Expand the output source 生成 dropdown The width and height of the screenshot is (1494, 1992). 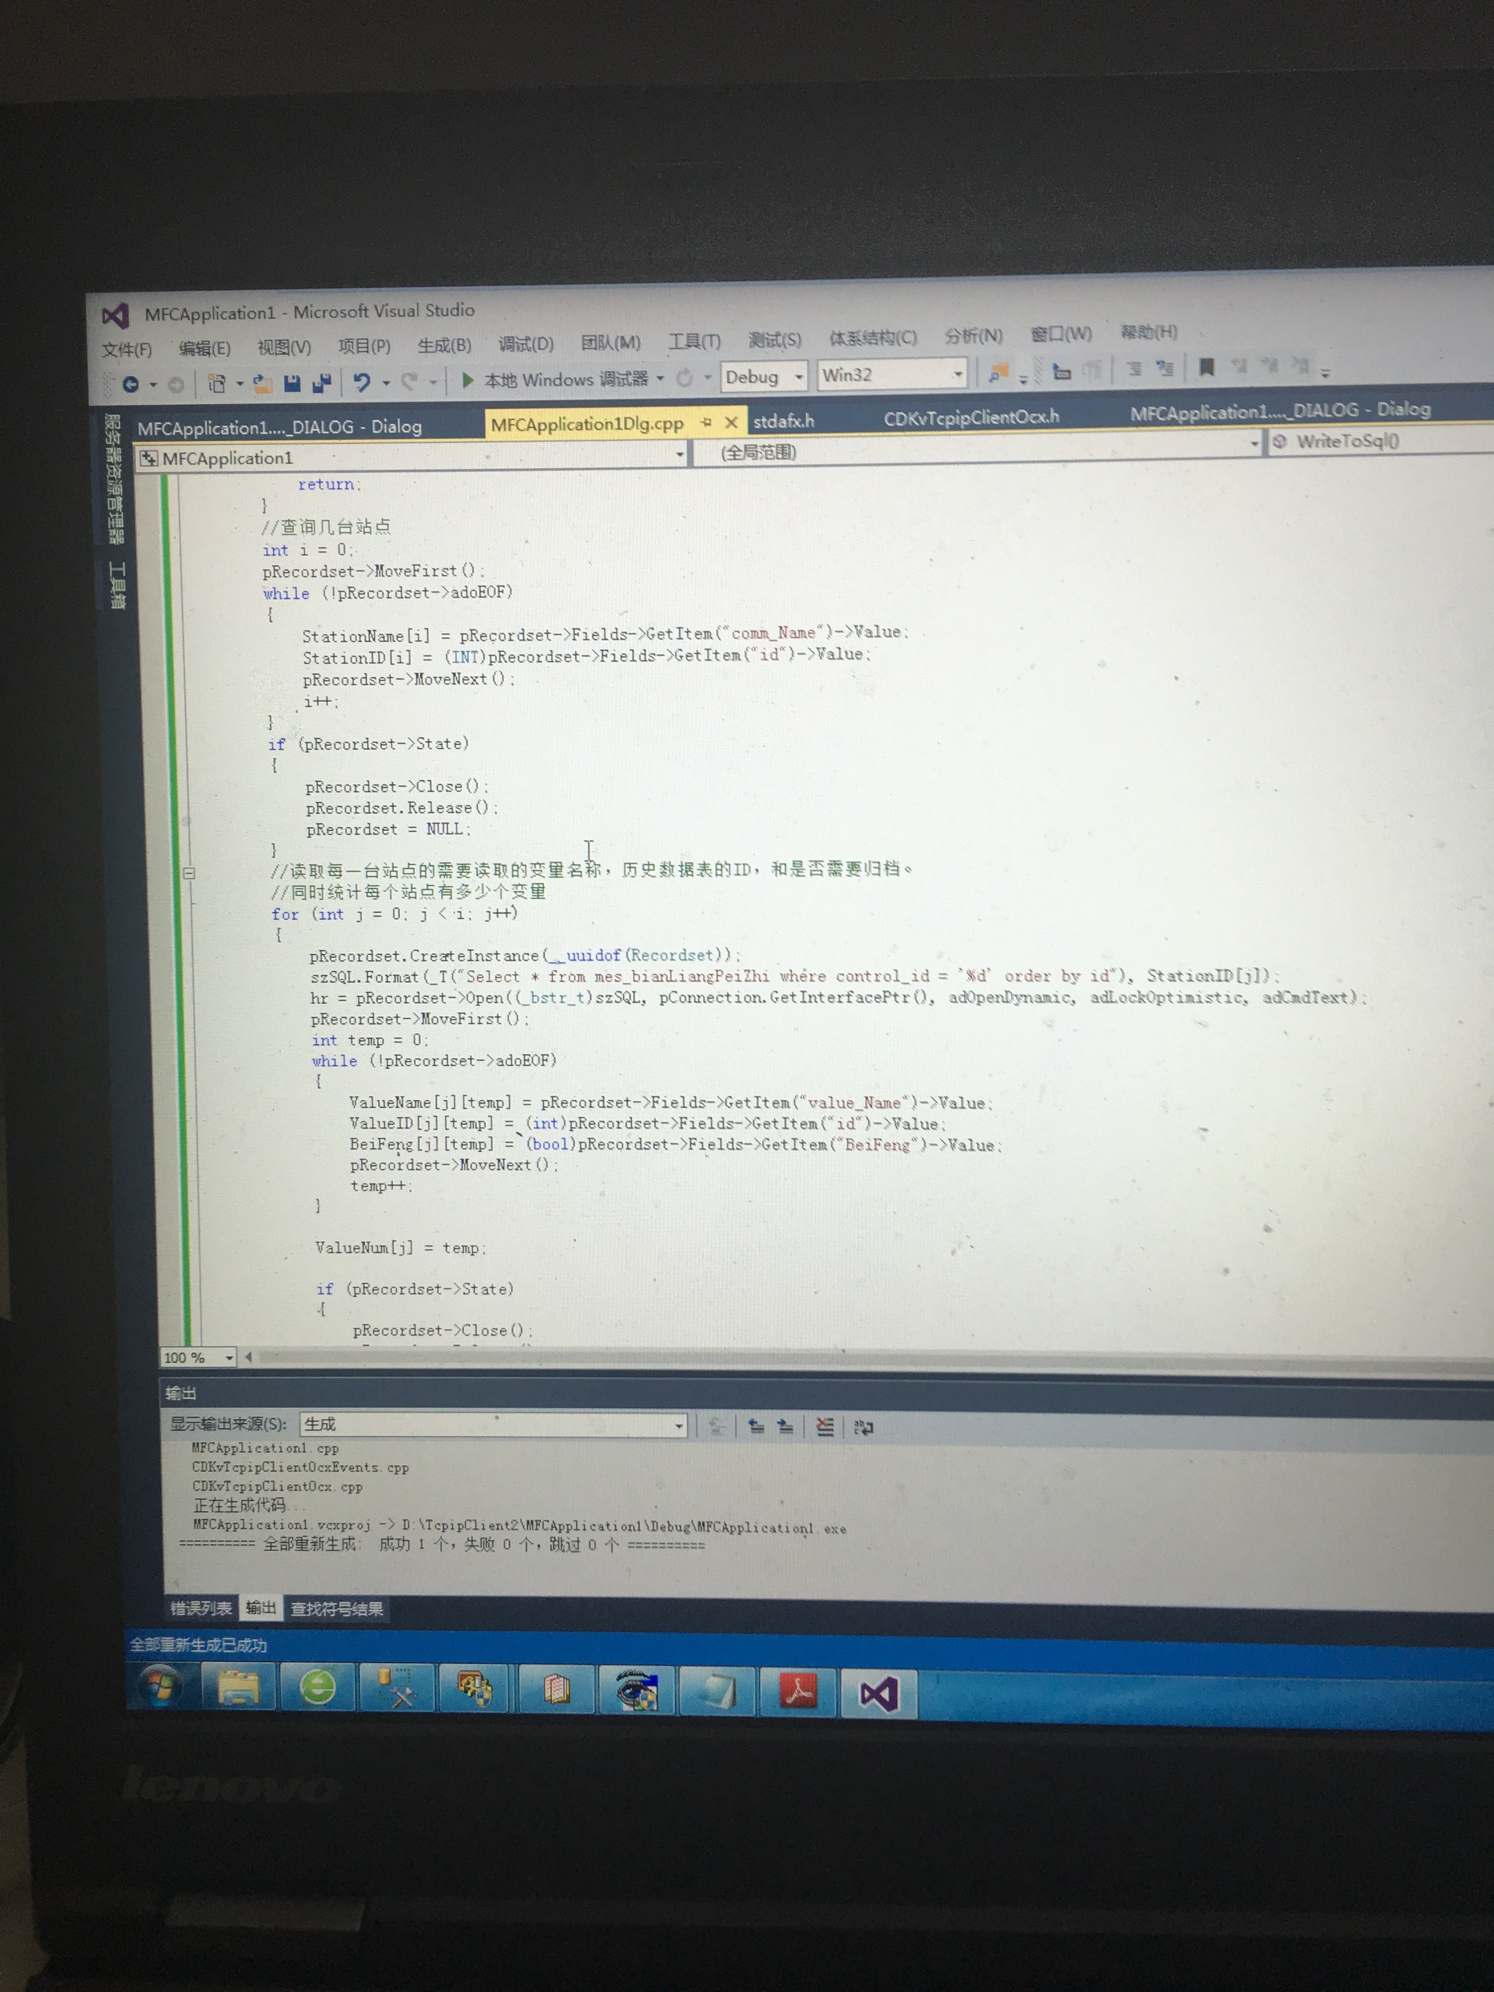(x=678, y=1425)
